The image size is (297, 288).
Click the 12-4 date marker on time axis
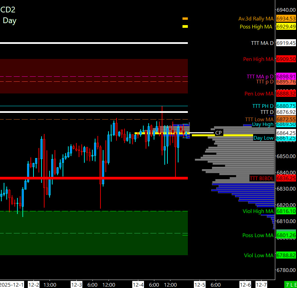click(138, 285)
